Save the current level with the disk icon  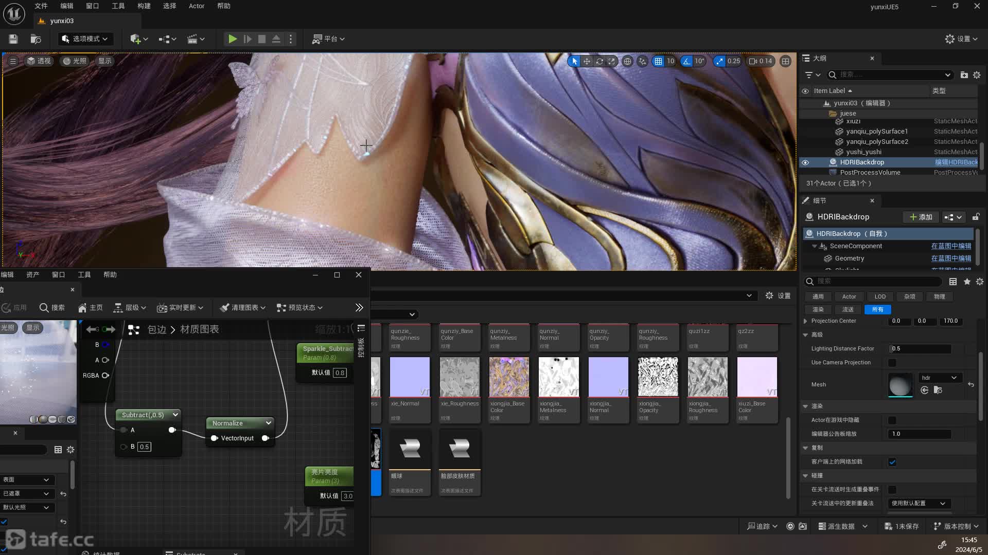coord(13,39)
